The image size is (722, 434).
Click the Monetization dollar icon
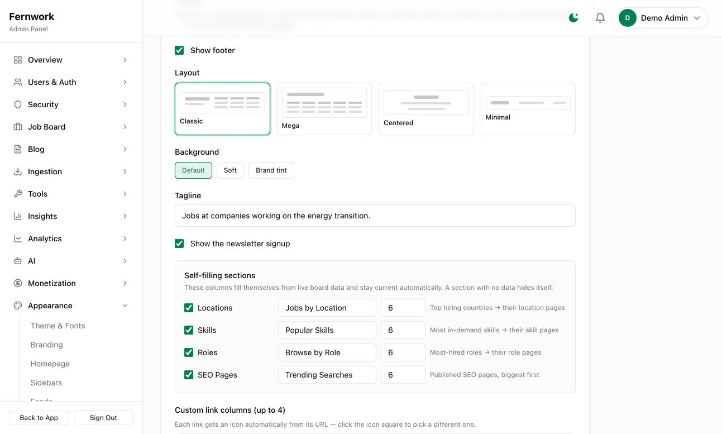pos(18,283)
